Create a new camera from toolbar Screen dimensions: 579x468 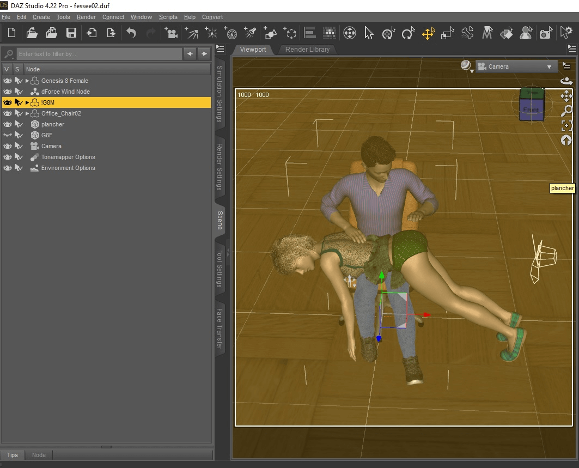pos(172,33)
